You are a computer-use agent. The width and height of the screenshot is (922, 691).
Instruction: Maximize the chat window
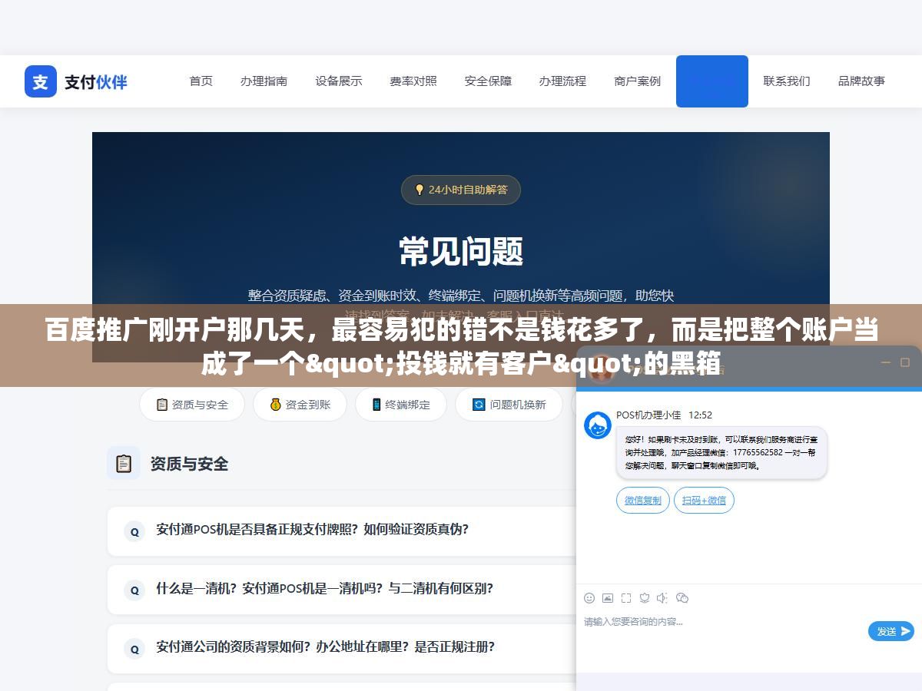point(905,362)
